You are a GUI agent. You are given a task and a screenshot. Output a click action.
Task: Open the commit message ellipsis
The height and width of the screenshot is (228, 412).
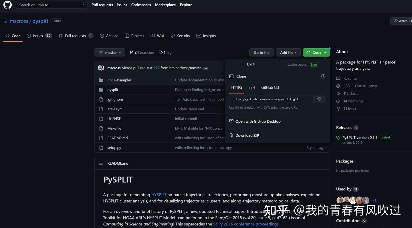tap(205, 68)
